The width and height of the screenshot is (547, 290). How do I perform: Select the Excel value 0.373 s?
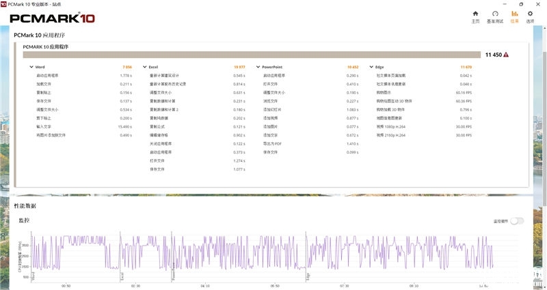click(x=239, y=152)
